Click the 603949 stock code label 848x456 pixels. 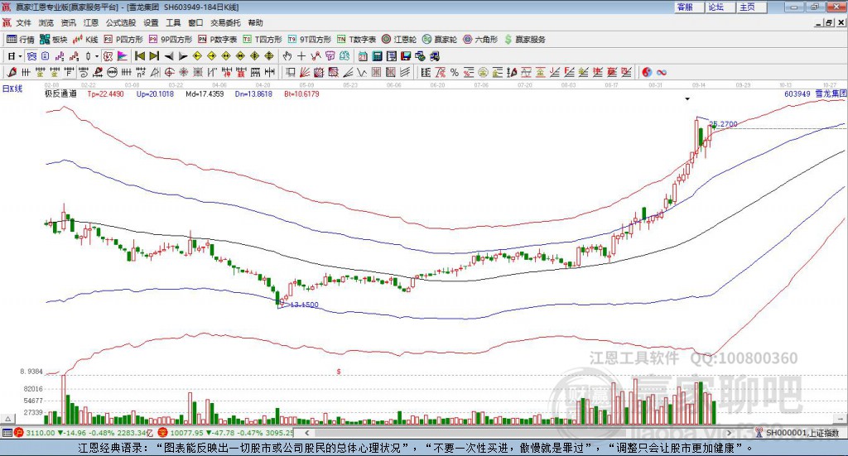pyautogui.click(x=797, y=94)
